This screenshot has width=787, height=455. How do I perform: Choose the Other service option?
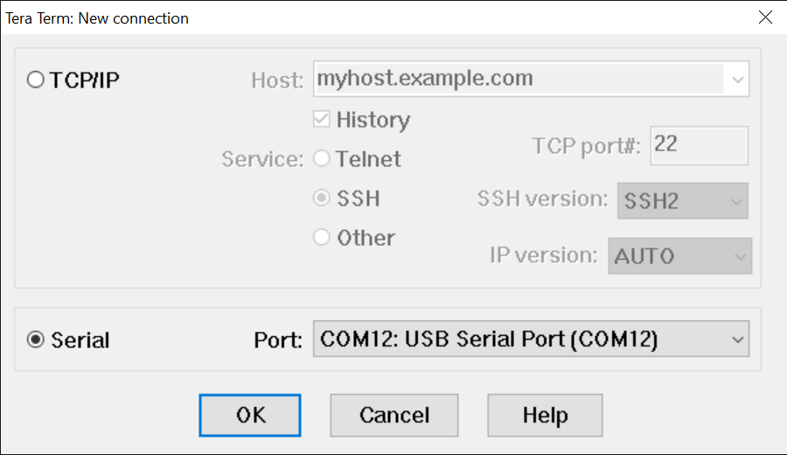click(322, 237)
